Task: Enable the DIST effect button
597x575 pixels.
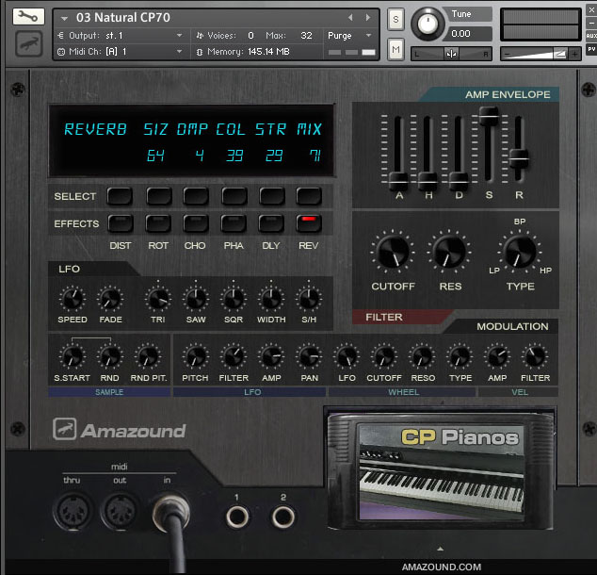Action: click(121, 223)
